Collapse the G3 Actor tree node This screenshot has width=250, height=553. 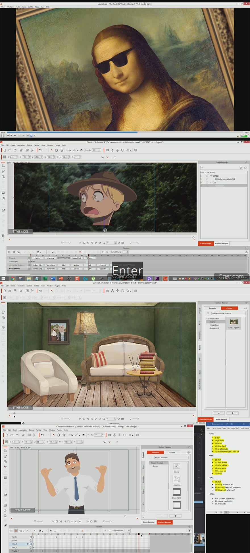(x=211, y=176)
